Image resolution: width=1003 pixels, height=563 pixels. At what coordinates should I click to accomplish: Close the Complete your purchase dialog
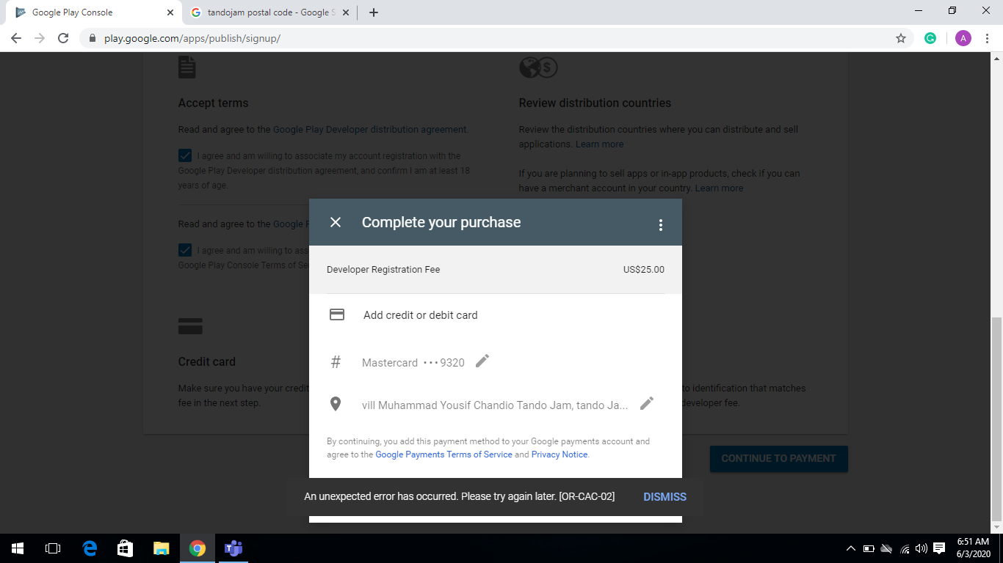click(336, 222)
